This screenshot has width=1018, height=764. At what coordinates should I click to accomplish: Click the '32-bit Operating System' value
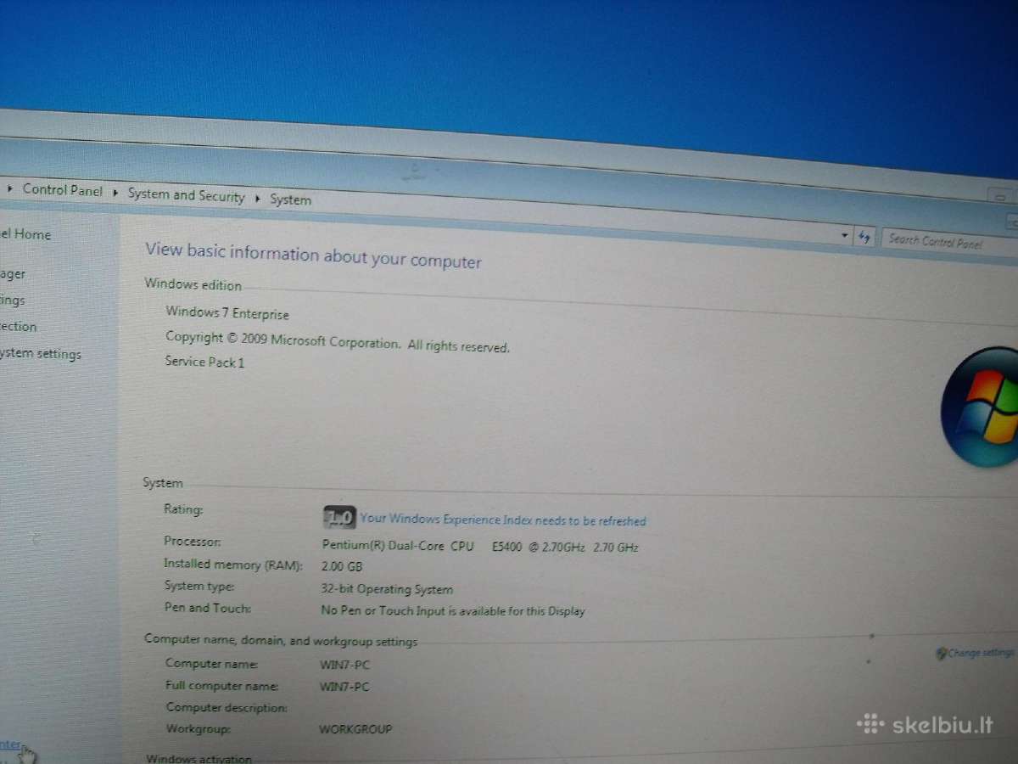pos(387,588)
